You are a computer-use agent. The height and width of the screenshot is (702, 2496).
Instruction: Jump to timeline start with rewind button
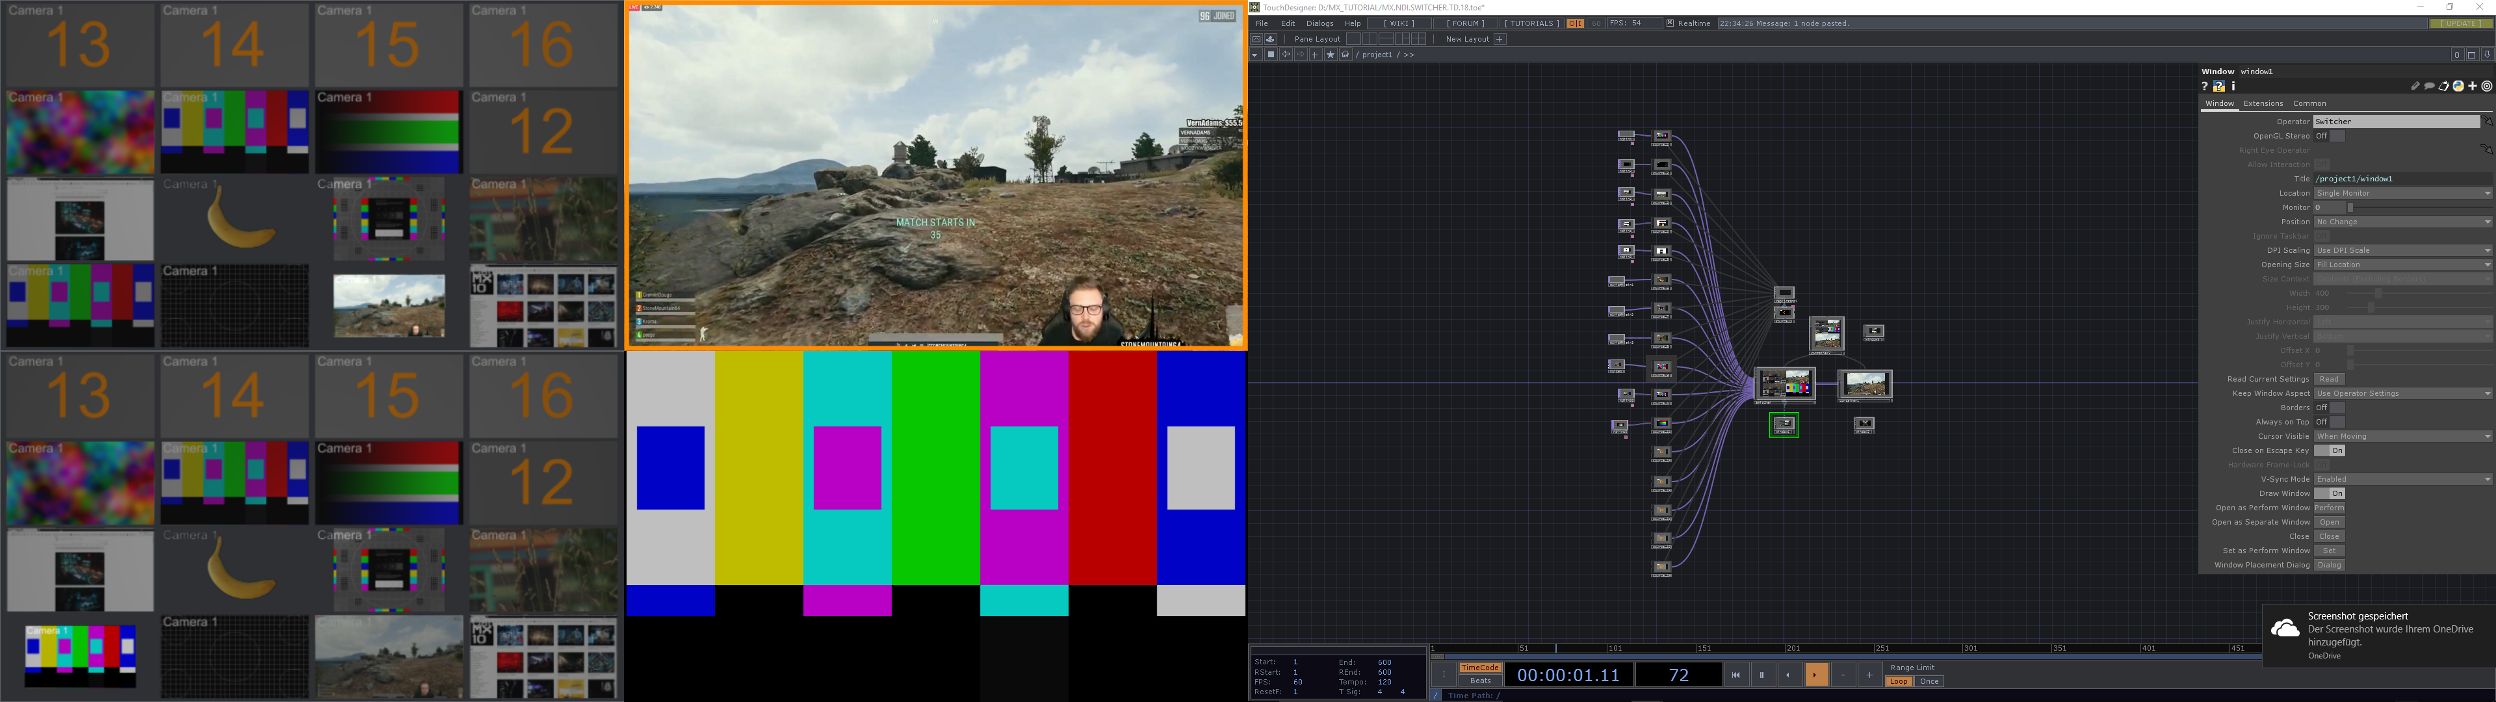coord(1735,675)
